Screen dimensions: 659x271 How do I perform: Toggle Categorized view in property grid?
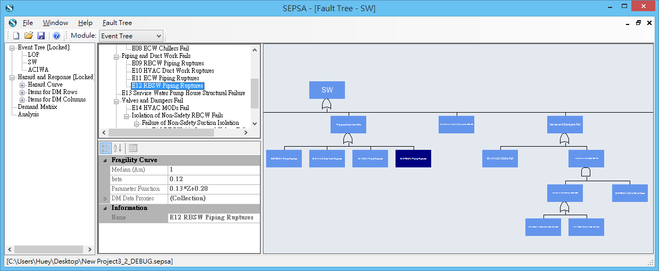[105, 148]
